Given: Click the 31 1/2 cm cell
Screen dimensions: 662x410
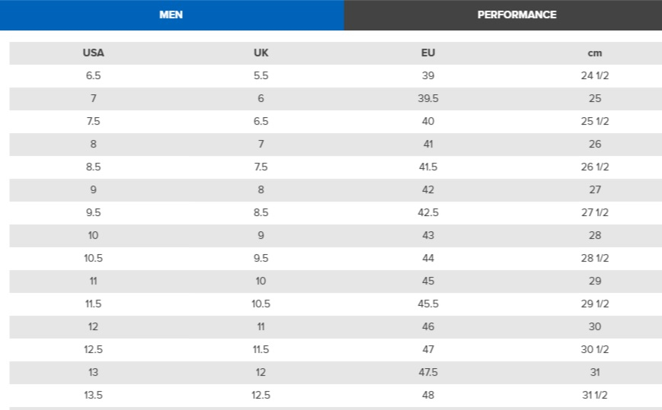Looking at the screenshot, I should tap(595, 395).
